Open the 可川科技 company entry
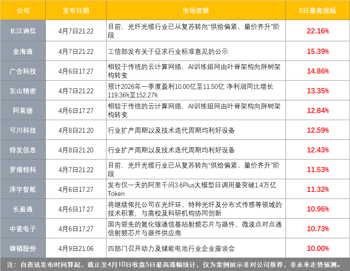 point(23,130)
